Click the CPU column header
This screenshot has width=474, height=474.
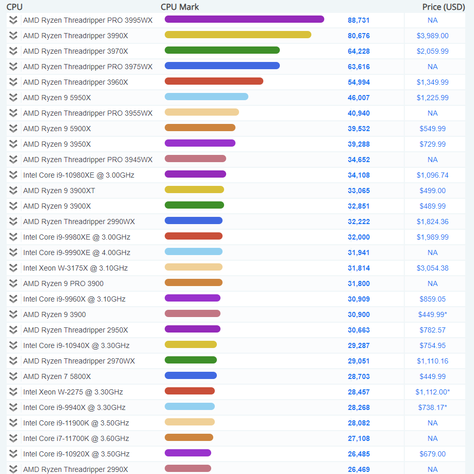click(14, 7)
